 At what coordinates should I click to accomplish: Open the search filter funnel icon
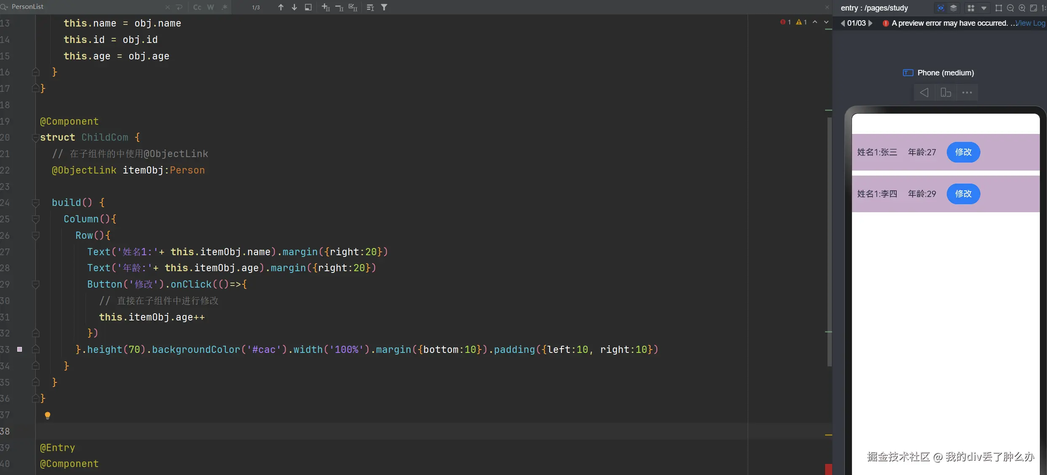384,7
